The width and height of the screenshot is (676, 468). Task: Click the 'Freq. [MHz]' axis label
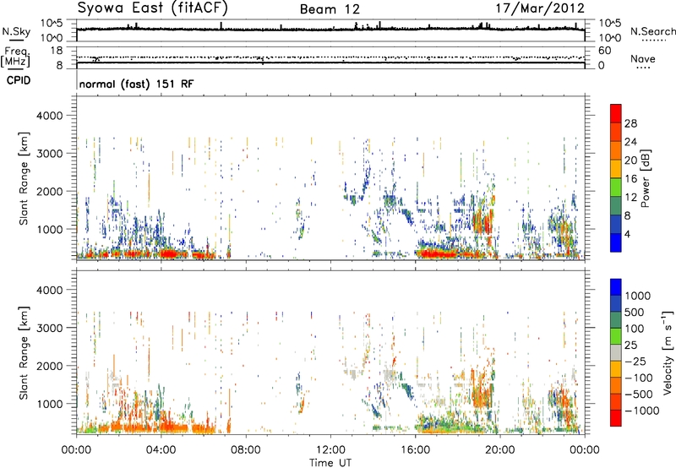(x=15, y=57)
